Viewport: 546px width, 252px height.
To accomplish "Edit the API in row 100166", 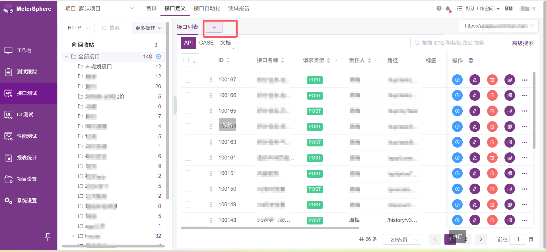I will click(x=475, y=95).
